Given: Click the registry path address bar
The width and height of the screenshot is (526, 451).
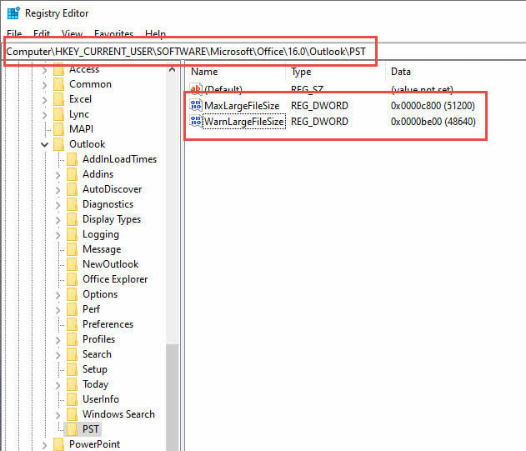Looking at the screenshot, I should pyautogui.click(x=265, y=52).
